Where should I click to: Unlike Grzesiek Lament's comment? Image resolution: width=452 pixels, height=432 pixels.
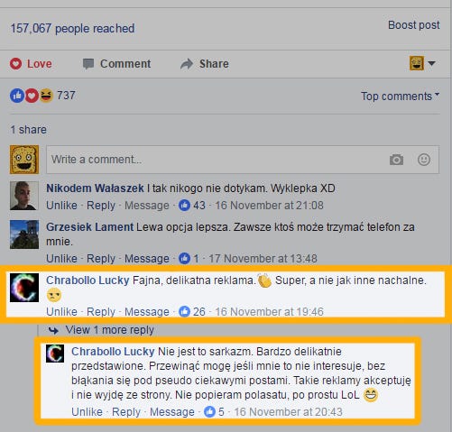pos(61,259)
